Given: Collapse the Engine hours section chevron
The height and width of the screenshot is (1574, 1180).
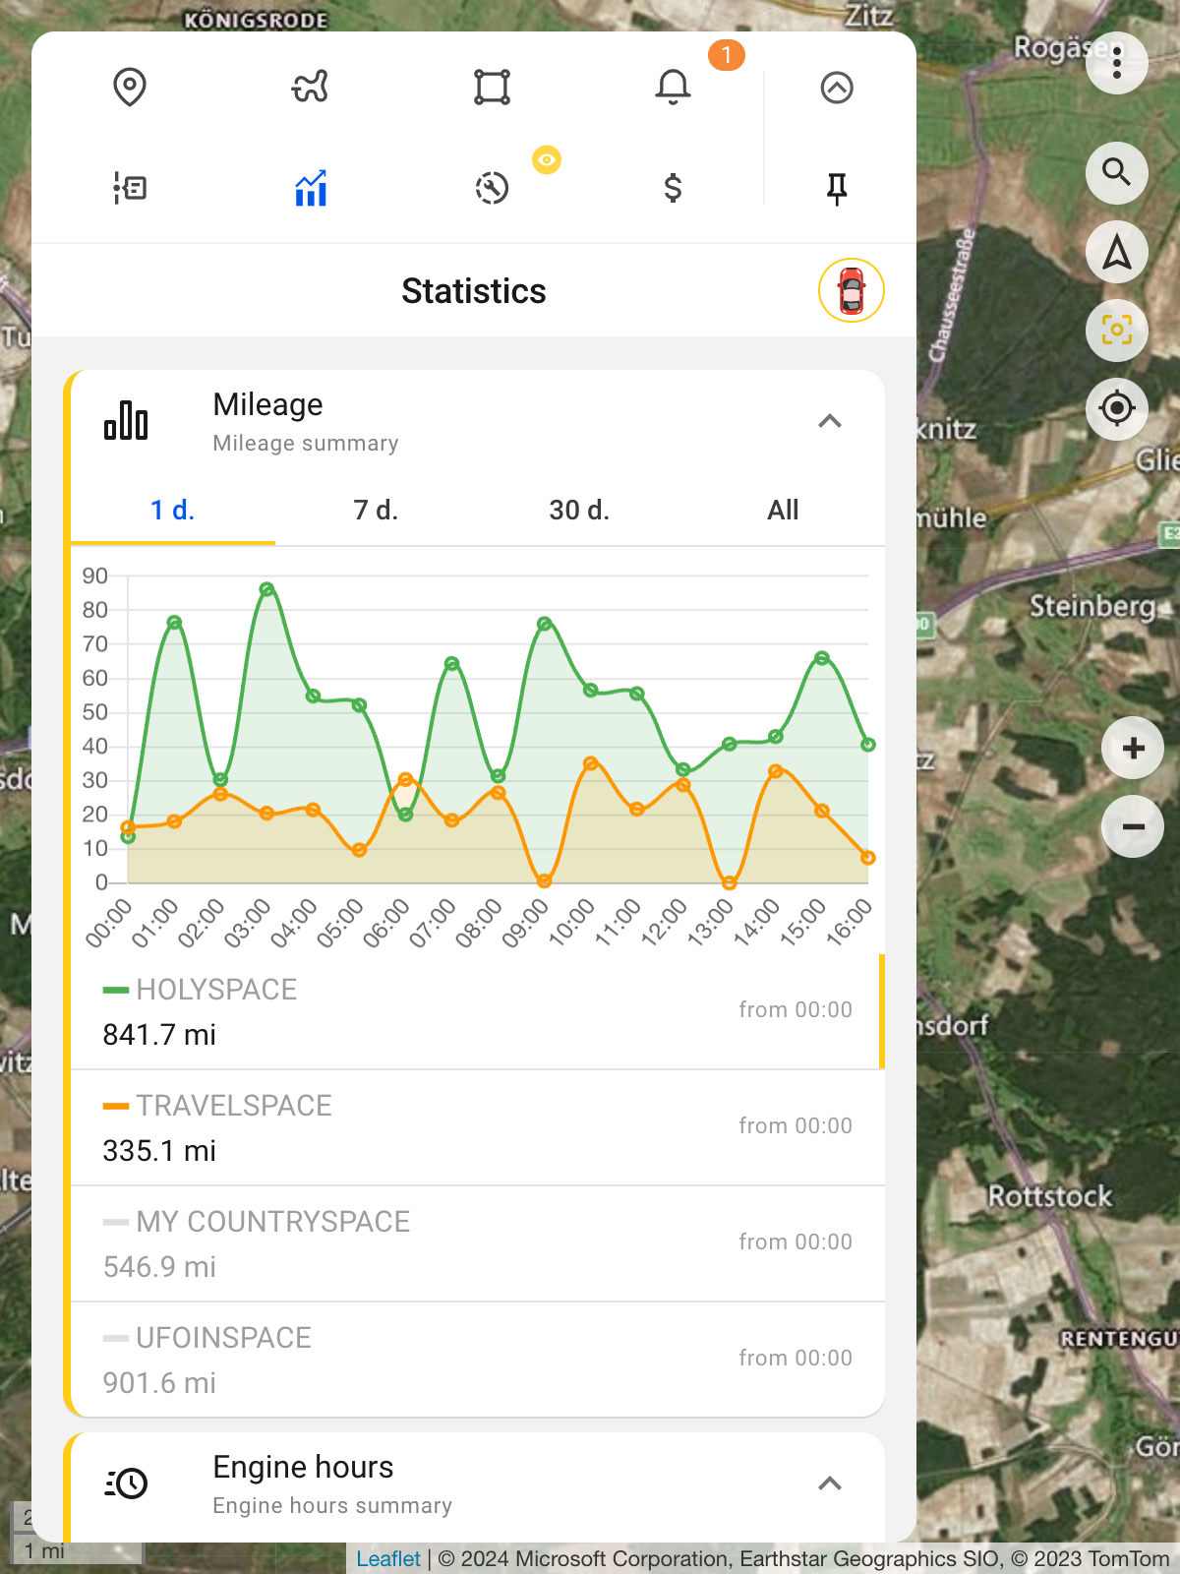Looking at the screenshot, I should coord(830,1483).
